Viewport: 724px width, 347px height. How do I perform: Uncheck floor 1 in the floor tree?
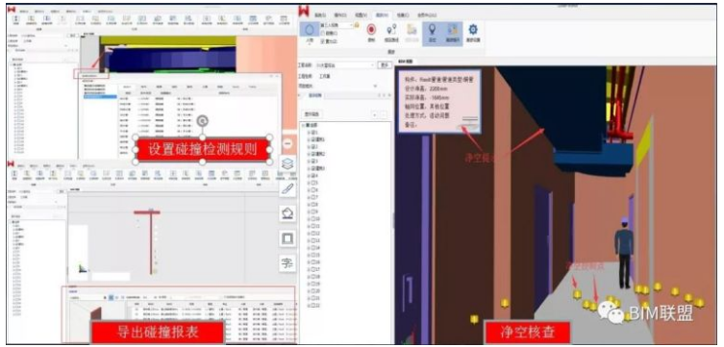click(313, 132)
